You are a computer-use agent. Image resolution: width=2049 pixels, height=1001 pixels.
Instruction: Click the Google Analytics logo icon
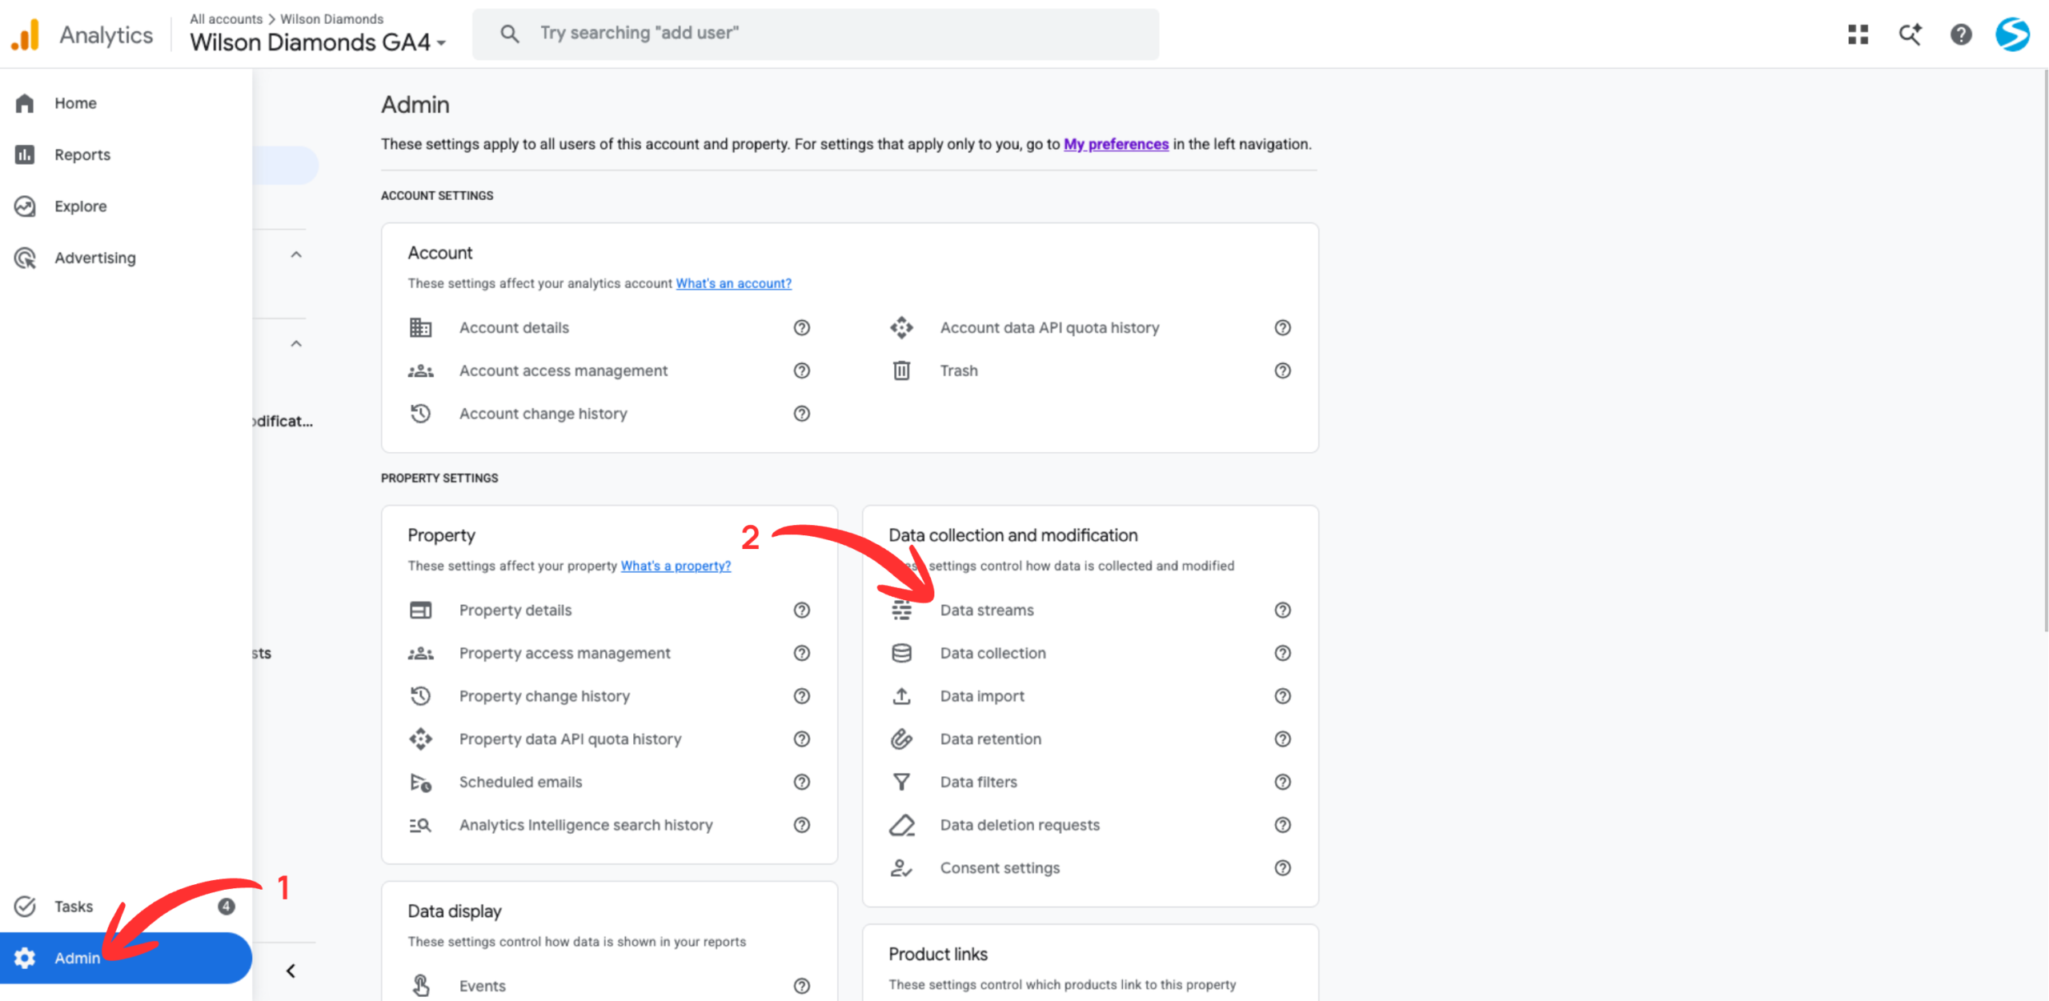tap(26, 34)
